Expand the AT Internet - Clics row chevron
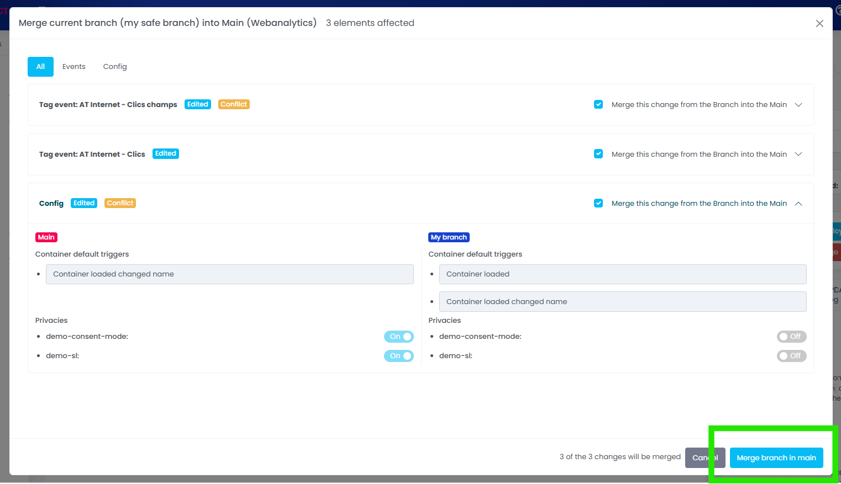 [x=798, y=154]
